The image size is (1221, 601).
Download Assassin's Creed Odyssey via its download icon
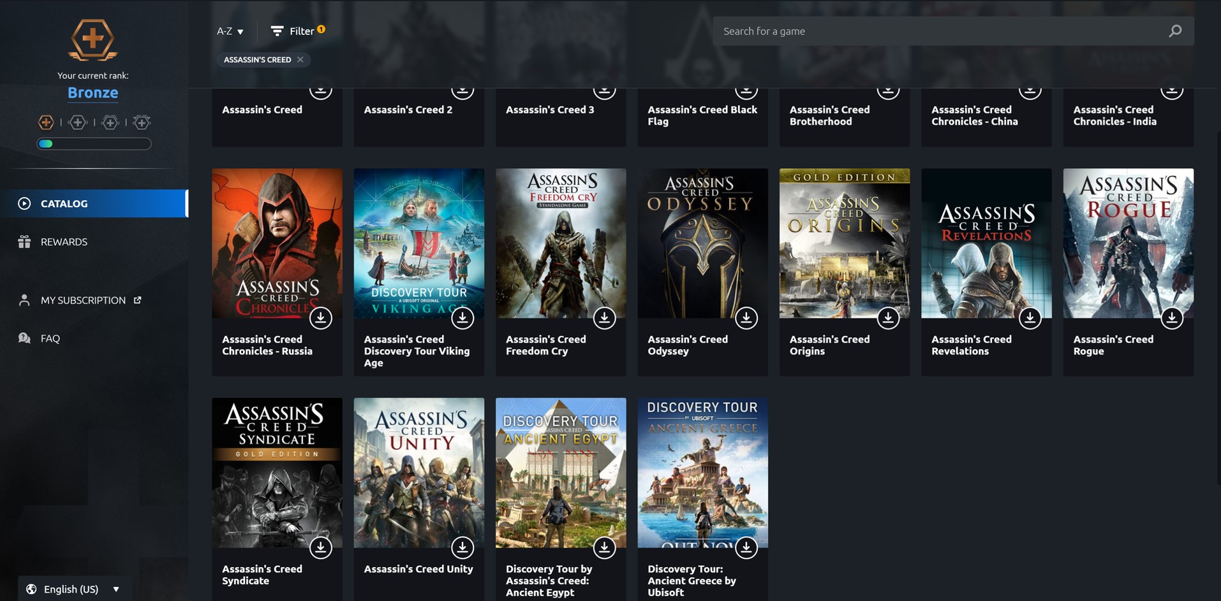point(746,317)
